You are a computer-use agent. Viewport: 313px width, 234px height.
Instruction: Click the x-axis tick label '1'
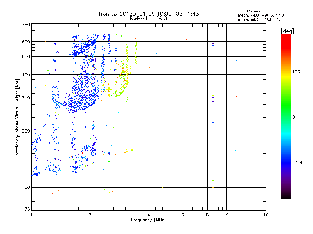31,215
